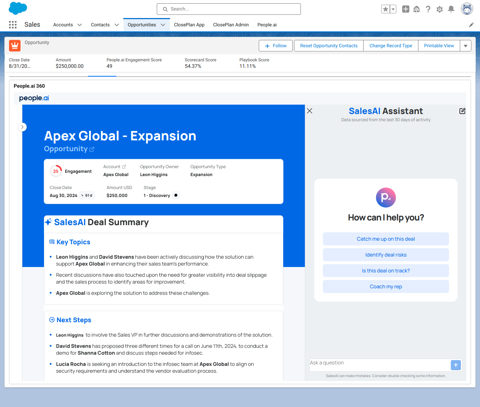Start a new chat with compose icon
This screenshot has height=407, width=480.
(462, 111)
